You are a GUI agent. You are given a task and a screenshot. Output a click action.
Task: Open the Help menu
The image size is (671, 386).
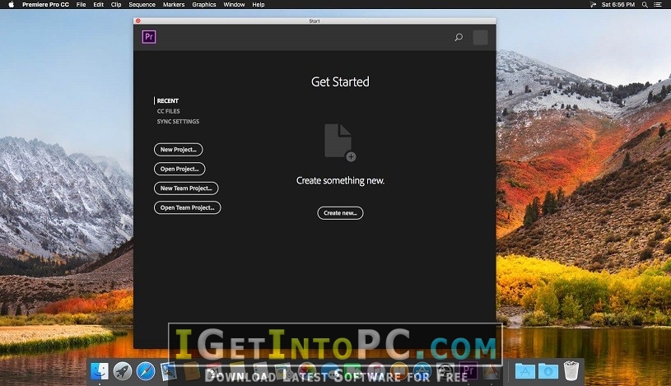coord(258,5)
